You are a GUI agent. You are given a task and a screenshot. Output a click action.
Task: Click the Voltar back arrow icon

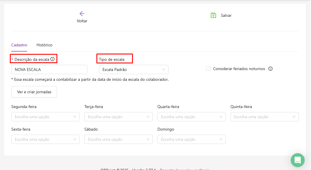[82, 14]
